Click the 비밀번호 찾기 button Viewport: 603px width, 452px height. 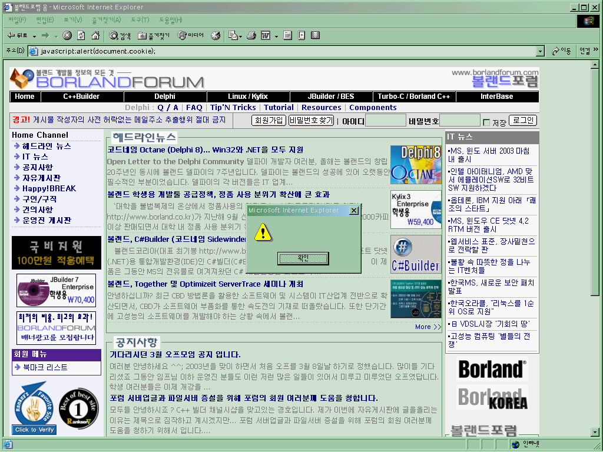pos(311,121)
